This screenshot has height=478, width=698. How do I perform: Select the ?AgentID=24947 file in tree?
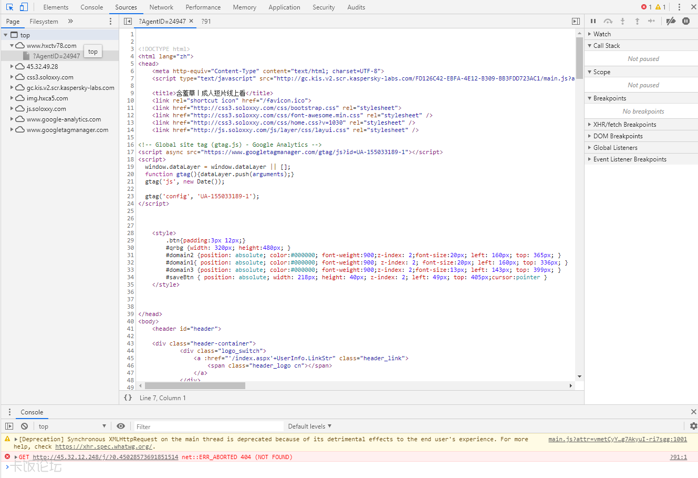point(56,56)
